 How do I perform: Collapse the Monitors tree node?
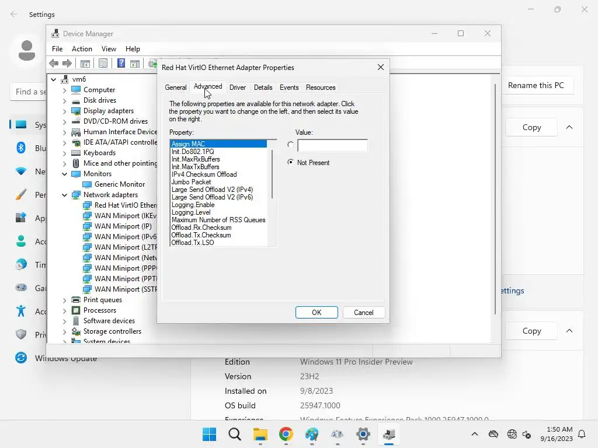pos(64,174)
